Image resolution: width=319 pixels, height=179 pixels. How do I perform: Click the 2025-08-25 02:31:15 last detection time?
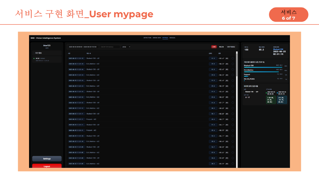coord(279,53)
